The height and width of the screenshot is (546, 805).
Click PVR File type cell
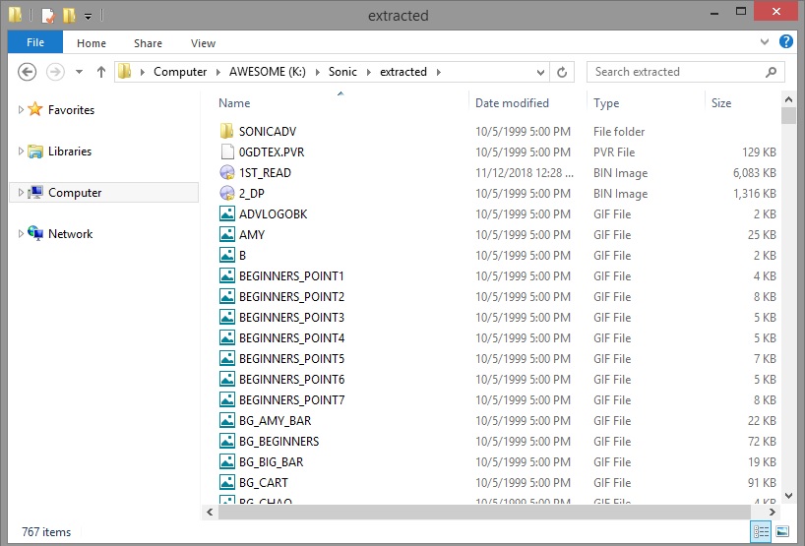pos(614,152)
